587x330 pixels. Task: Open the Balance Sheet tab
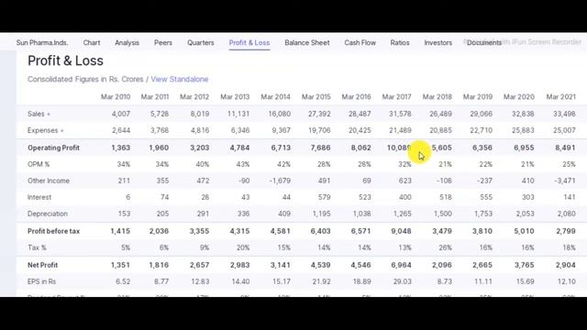tap(307, 43)
